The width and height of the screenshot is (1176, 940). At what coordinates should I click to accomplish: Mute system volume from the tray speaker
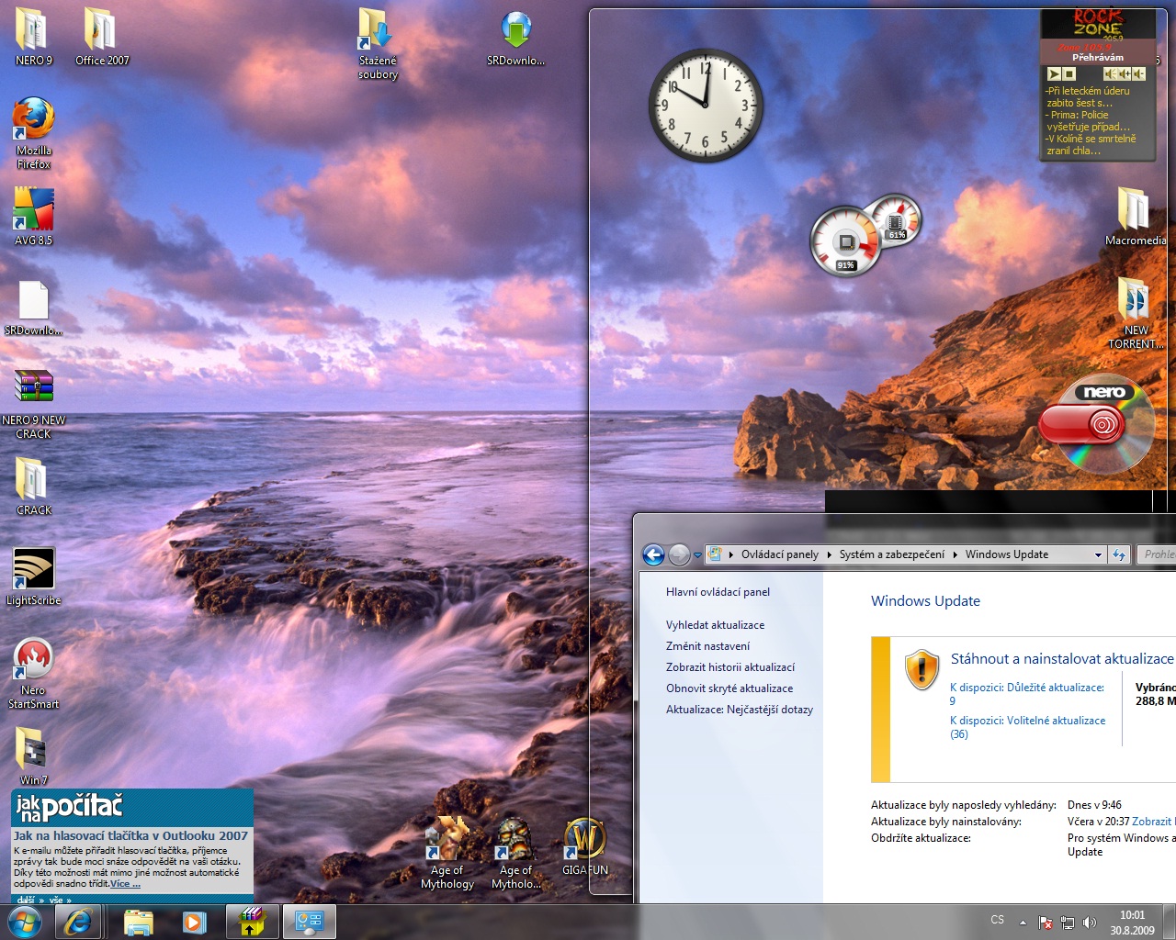pos(1090,921)
